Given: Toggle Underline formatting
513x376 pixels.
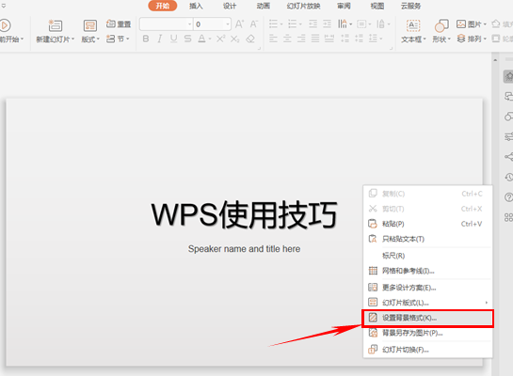Looking at the screenshot, I should [174, 39].
